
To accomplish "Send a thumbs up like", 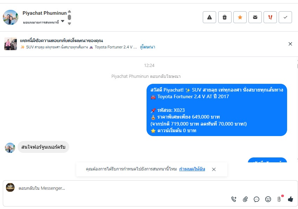I will point(290,199).
